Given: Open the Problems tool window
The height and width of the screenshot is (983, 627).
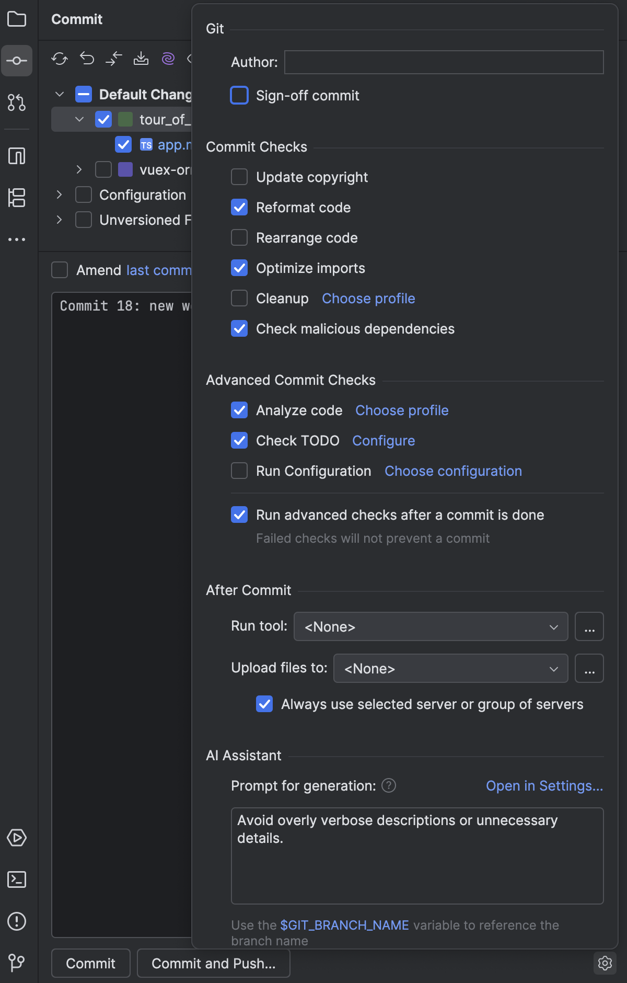Looking at the screenshot, I should click(x=17, y=921).
